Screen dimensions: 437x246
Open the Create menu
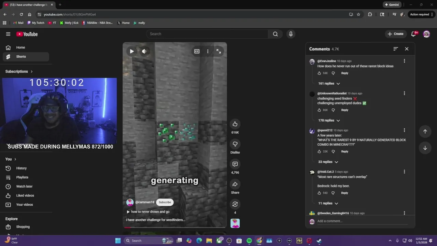[x=396, y=34]
